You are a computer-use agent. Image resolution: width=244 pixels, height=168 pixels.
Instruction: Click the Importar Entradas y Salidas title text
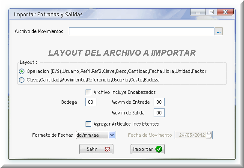tap(48, 14)
